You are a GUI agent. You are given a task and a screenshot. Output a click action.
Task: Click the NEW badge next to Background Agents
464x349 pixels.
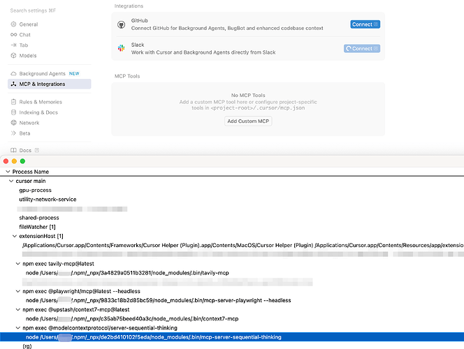tap(74, 73)
